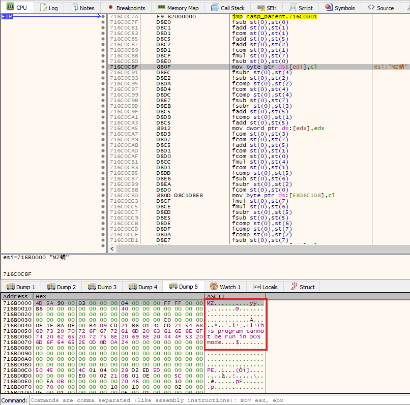Show the Struct tab
Screen dimensions: 410x405
302,287
